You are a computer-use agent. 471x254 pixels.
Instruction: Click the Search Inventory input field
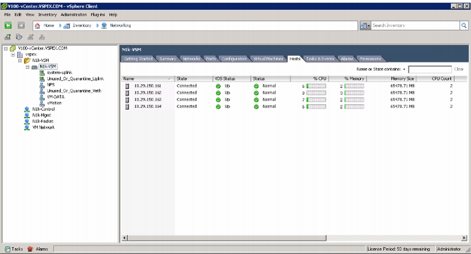415,26
